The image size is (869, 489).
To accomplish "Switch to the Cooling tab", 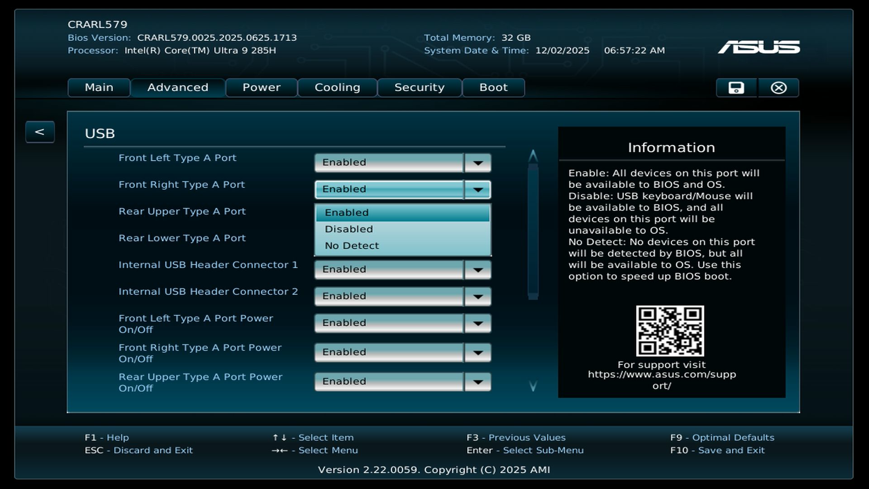I will tap(337, 87).
